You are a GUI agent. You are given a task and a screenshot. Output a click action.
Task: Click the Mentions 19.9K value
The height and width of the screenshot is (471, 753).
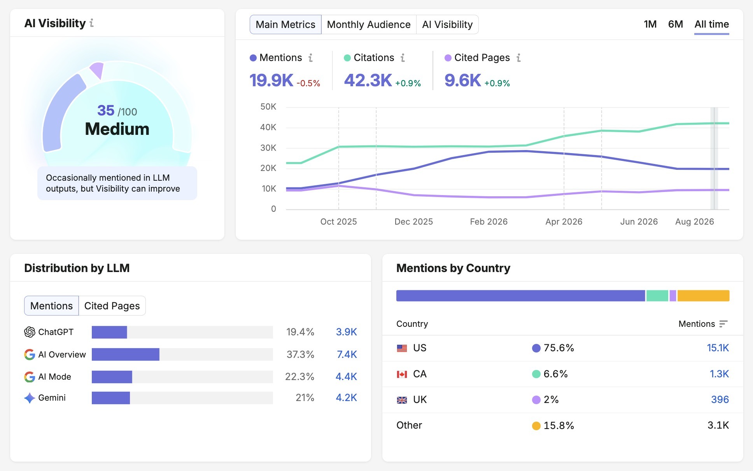[x=271, y=80]
